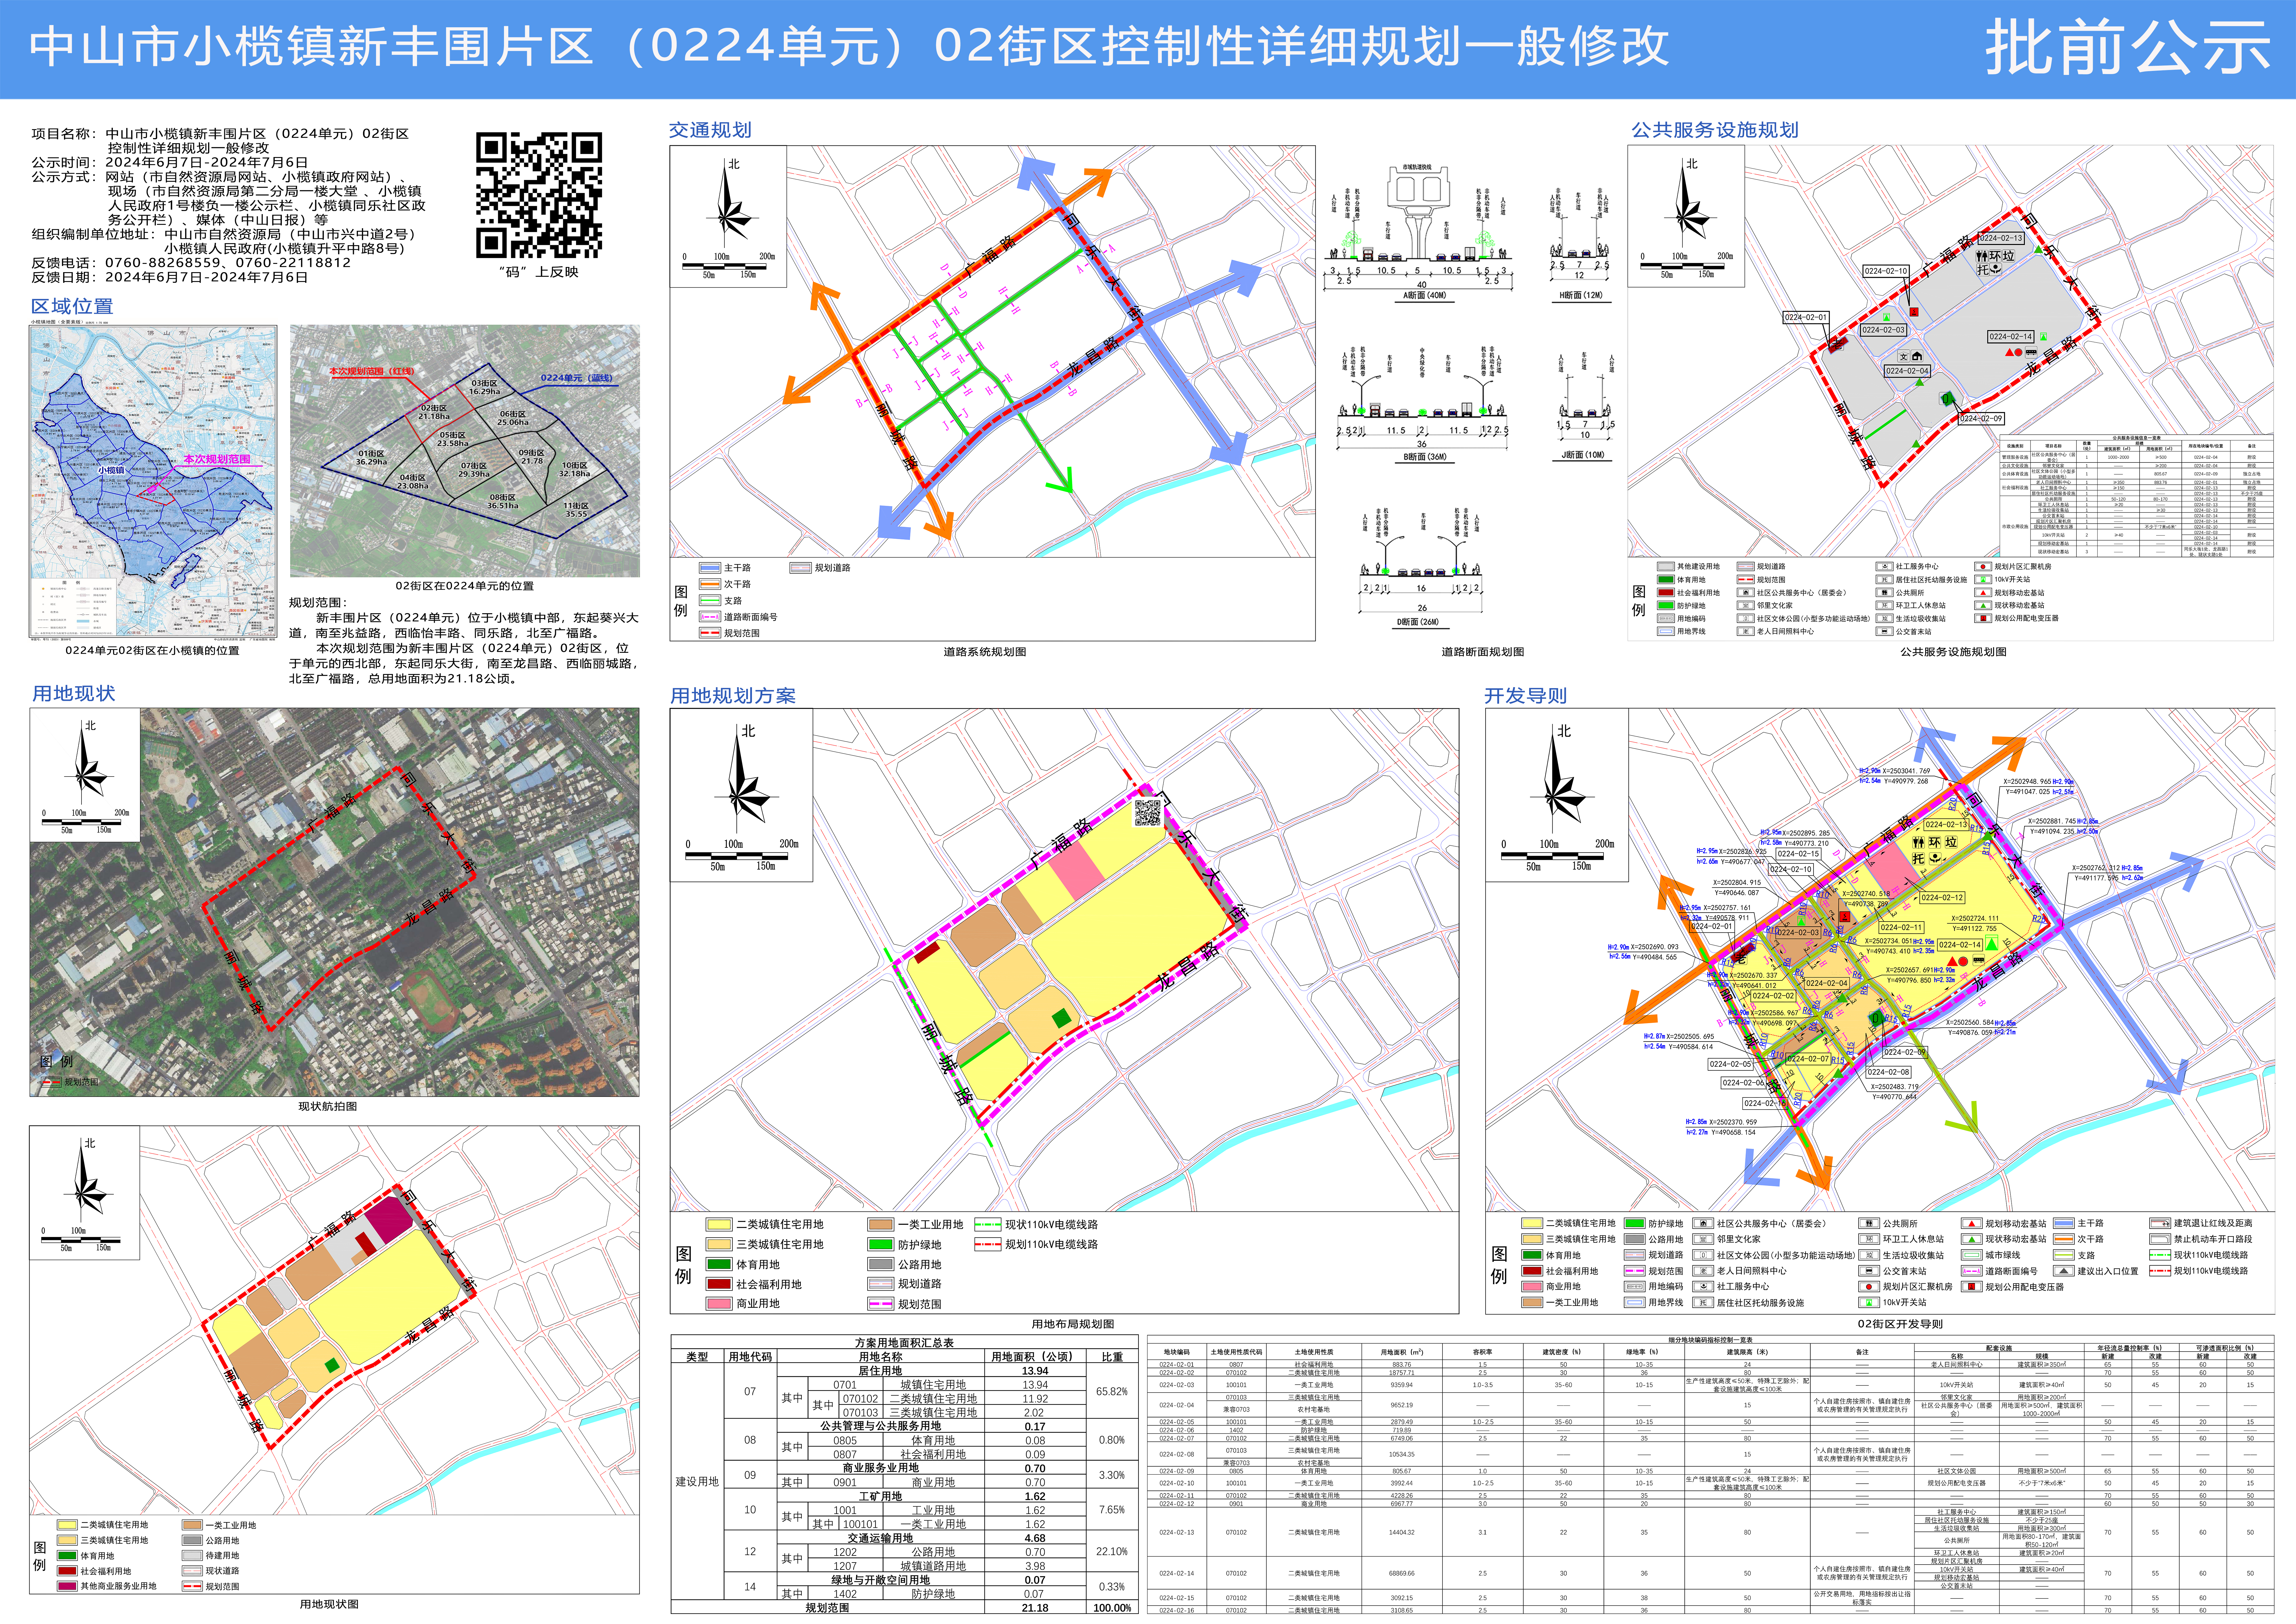Click the 社工服务中心 icon in the 开发导则 legend

pos(1703,1287)
